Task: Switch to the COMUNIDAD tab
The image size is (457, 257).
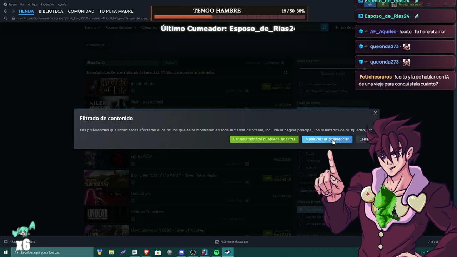Action: coord(81,11)
